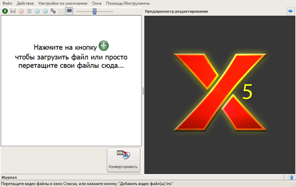Click the Конвертировать button
296x187 pixels.
click(x=123, y=160)
